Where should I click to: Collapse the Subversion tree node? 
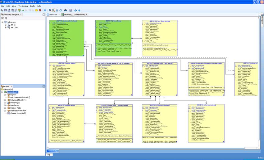tap(2, 22)
